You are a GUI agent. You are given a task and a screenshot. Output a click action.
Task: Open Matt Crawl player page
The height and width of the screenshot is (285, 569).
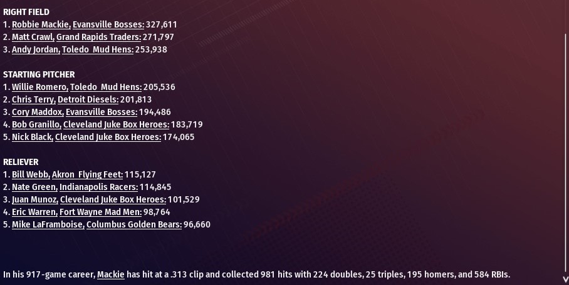point(33,37)
